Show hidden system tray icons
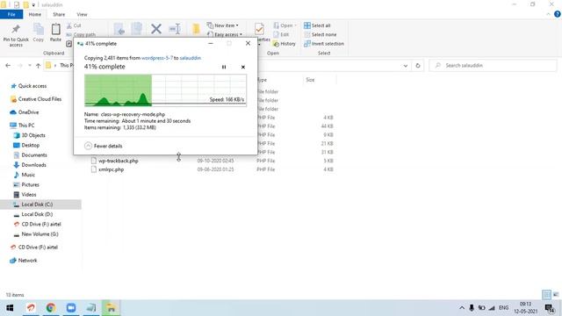Viewport: 562px width, 316px height. (462, 308)
